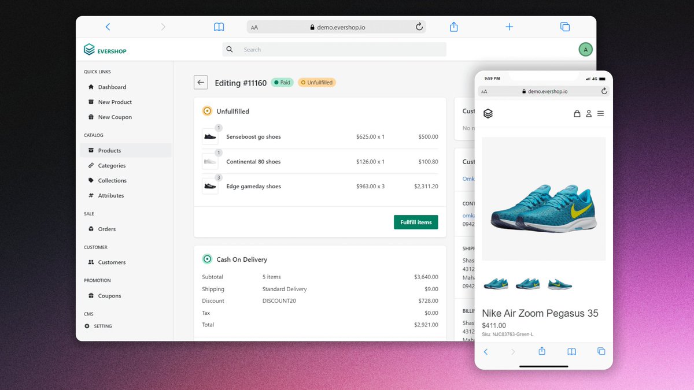Image resolution: width=694 pixels, height=390 pixels.
Task: Open Dashboard in the sidebar
Action: tap(112, 87)
